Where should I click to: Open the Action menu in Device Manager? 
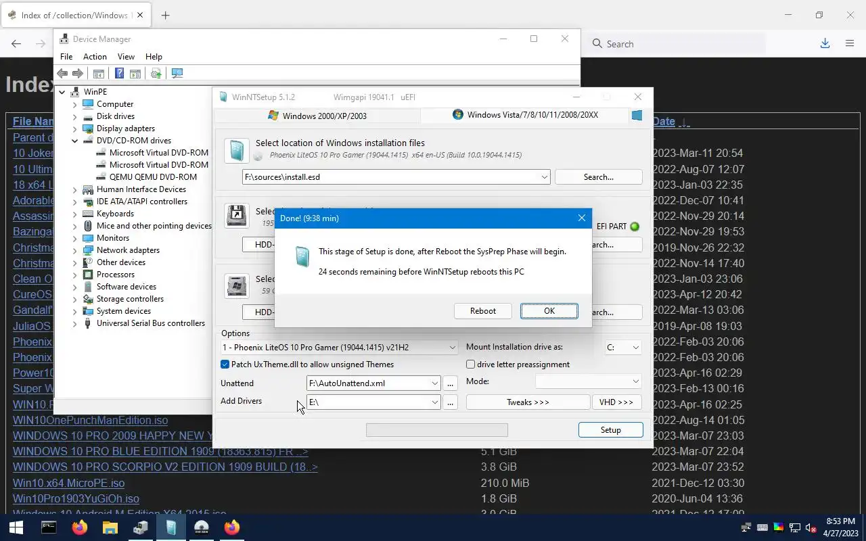95,57
